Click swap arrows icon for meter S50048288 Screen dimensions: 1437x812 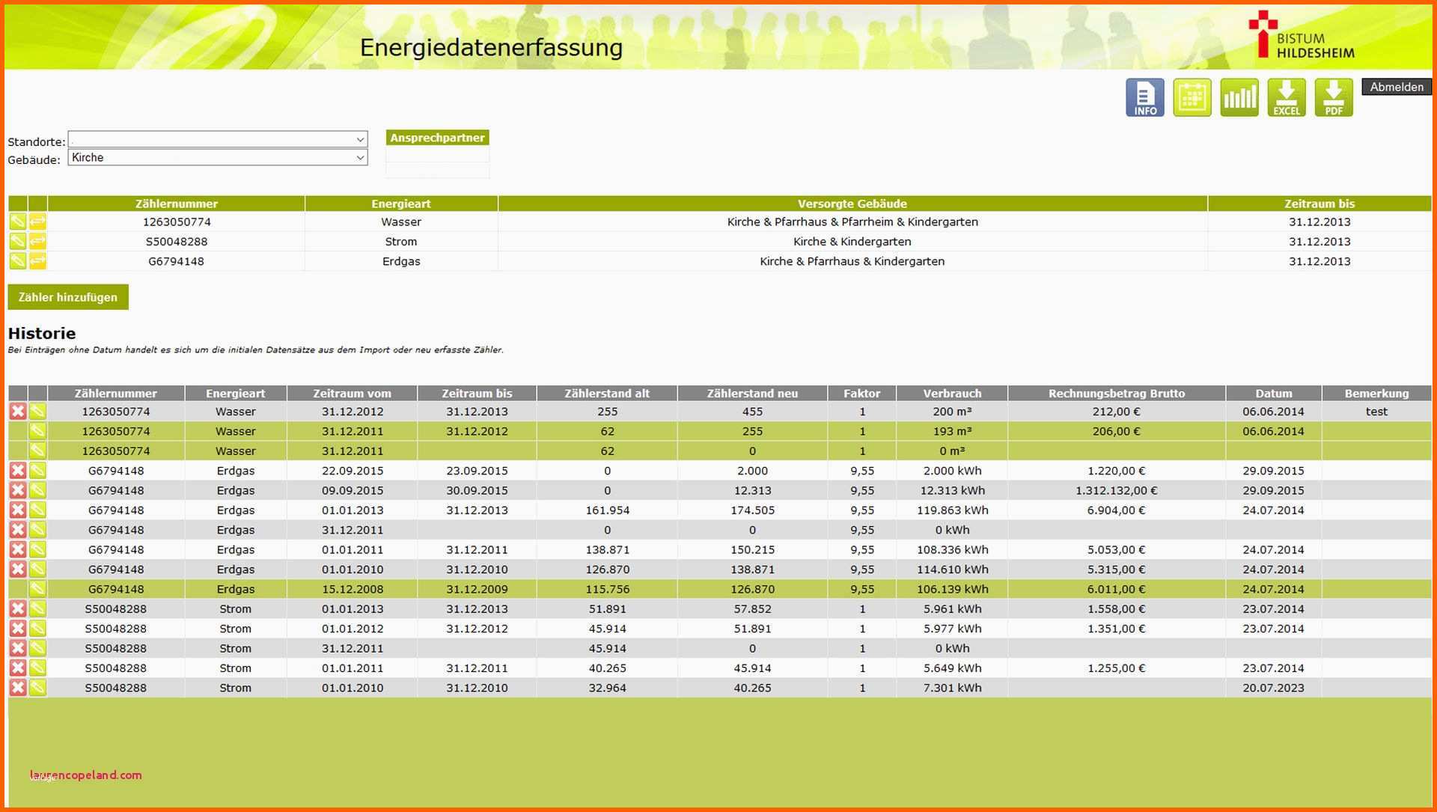click(x=37, y=241)
